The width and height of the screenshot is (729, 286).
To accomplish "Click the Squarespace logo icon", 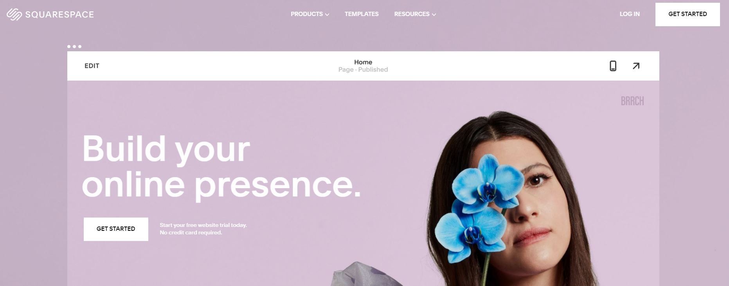I will tap(14, 14).
